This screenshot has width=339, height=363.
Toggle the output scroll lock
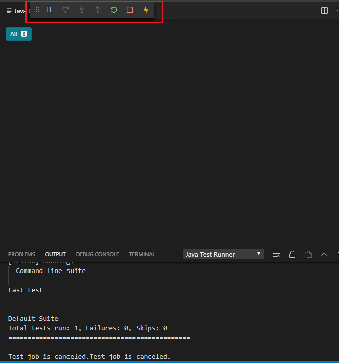292,255
